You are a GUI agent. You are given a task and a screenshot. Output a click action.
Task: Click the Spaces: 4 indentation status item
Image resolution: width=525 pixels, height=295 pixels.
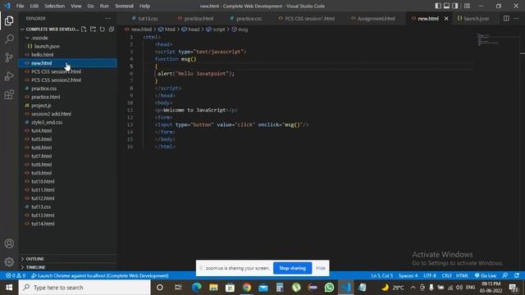pyautogui.click(x=408, y=275)
